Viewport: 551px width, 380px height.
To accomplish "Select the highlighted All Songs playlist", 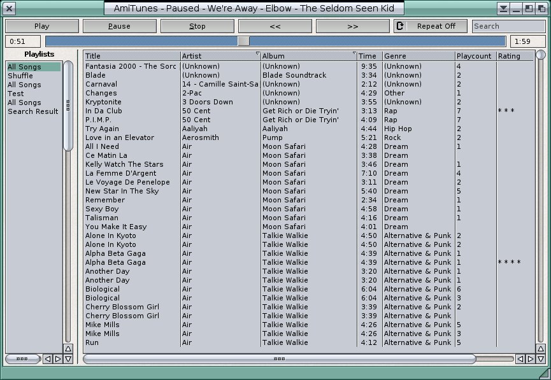I will pyautogui.click(x=34, y=67).
